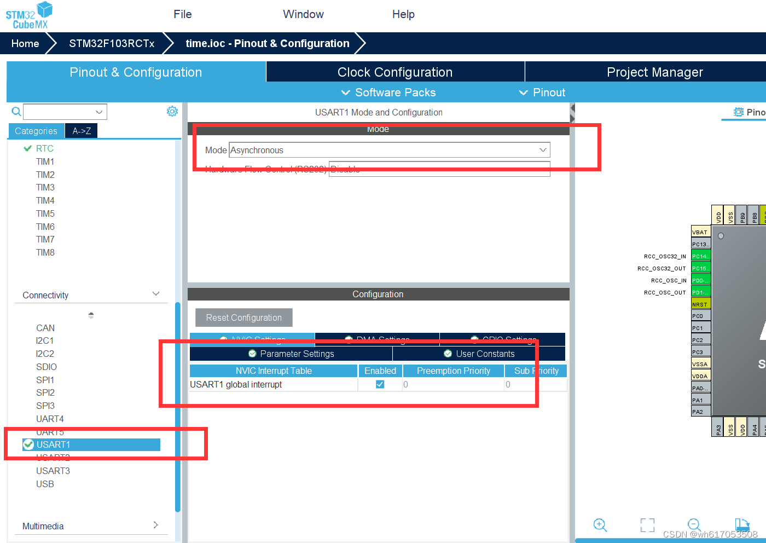Screen dimensions: 766x543
Task: Select TIM1 in the timers list
Action: tap(45, 161)
